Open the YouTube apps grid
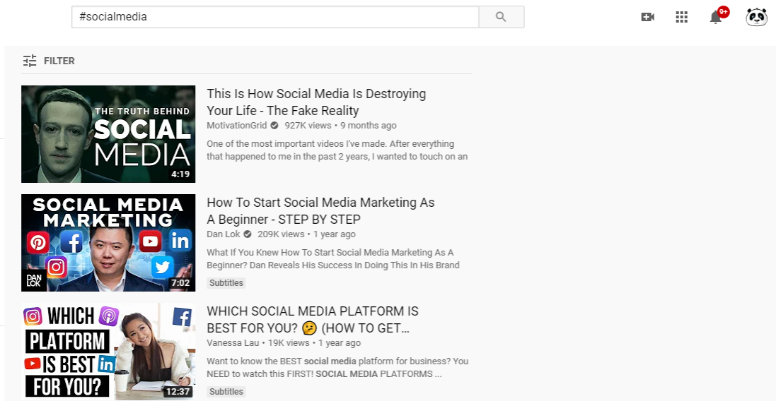The height and width of the screenshot is (401, 776). click(x=681, y=17)
